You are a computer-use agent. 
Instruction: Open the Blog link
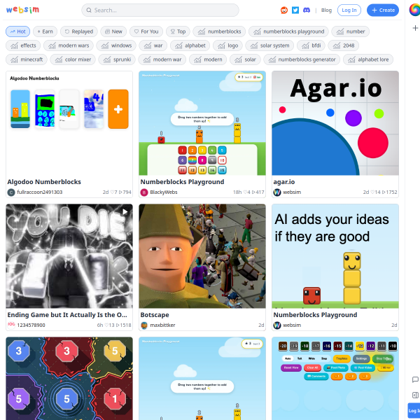tap(326, 10)
